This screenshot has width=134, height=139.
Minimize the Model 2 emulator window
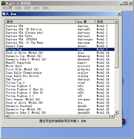[x=121, y=3]
